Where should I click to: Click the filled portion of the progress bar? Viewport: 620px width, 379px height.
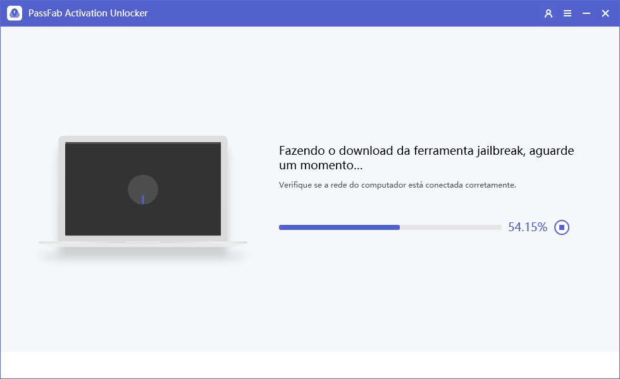pyautogui.click(x=338, y=227)
